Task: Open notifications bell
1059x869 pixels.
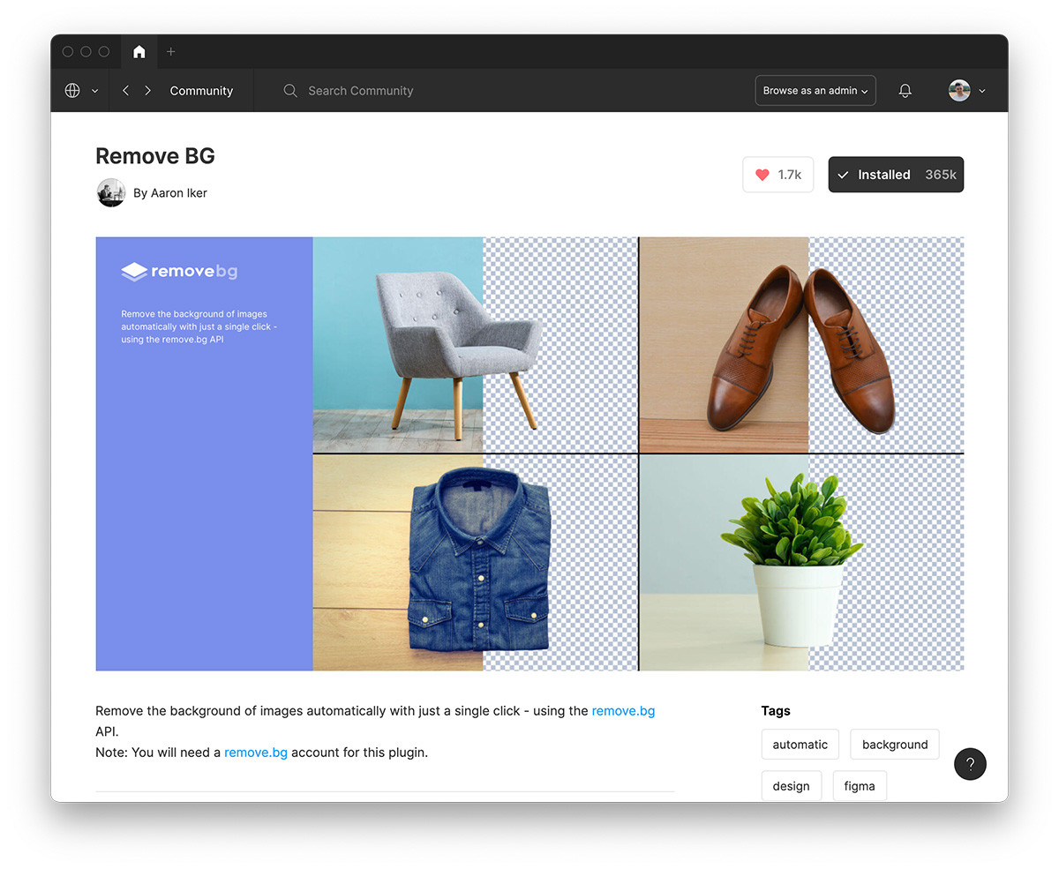Action: [x=905, y=91]
